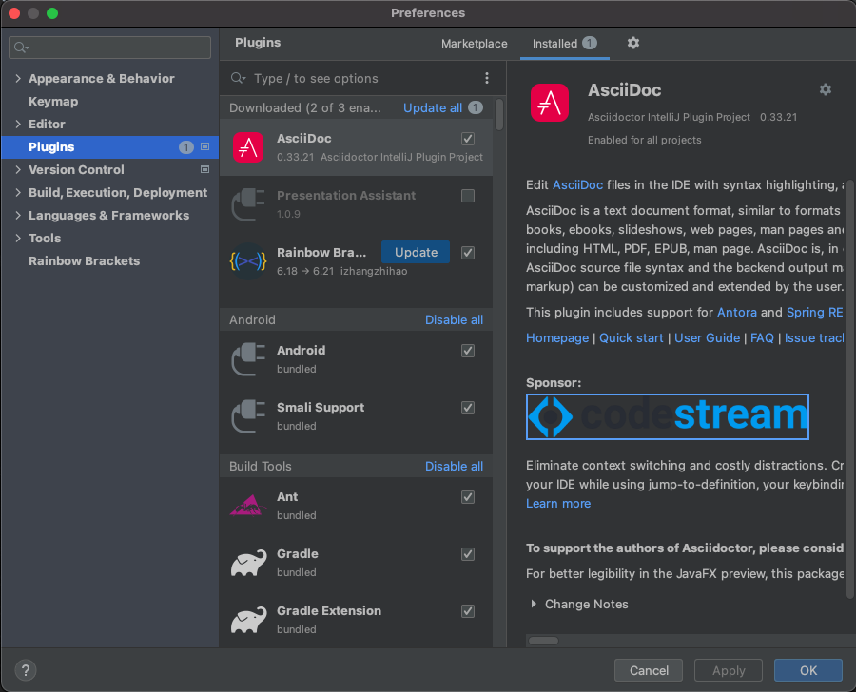This screenshot has width=856, height=692.
Task: Click the disabled Apply button
Action: point(729,670)
